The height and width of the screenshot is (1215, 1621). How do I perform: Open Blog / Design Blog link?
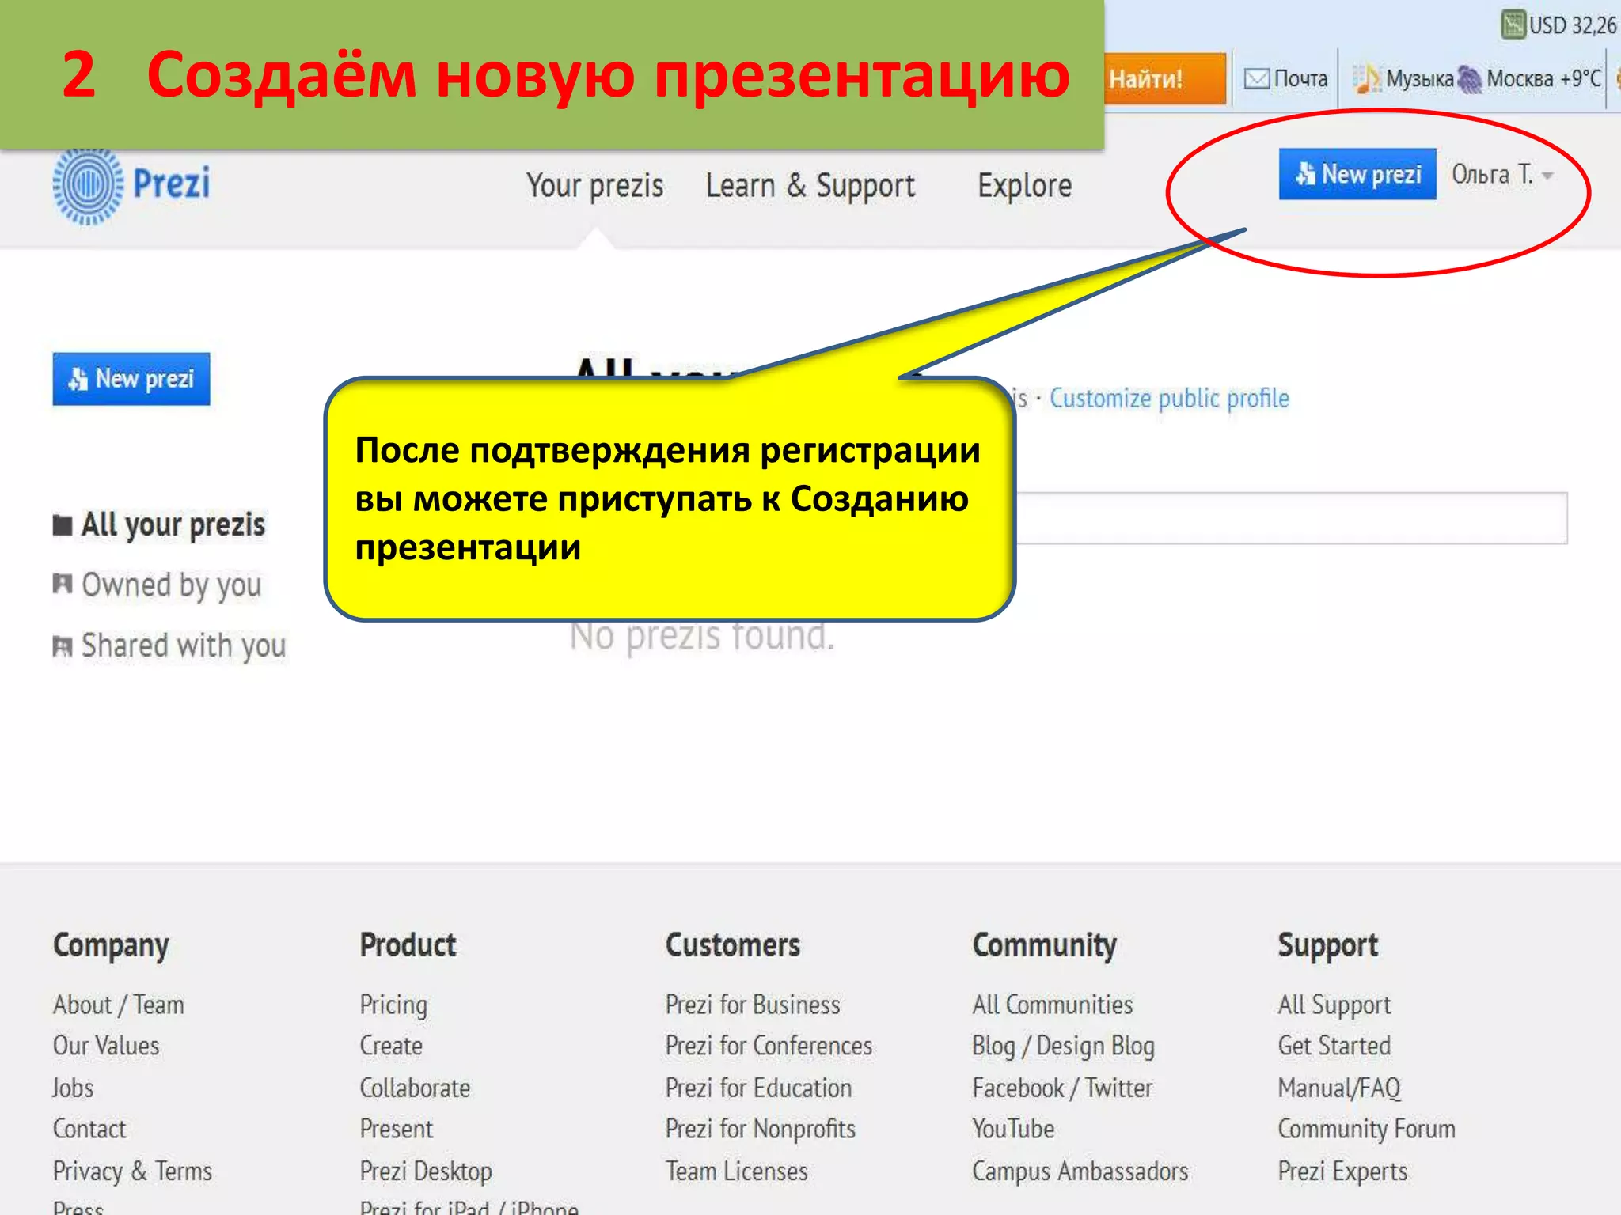(1064, 1046)
